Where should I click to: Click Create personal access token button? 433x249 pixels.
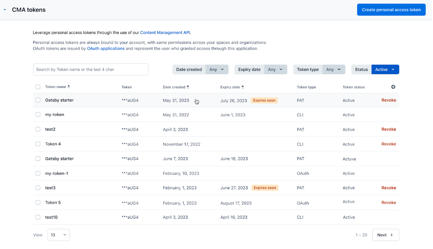coord(391,10)
